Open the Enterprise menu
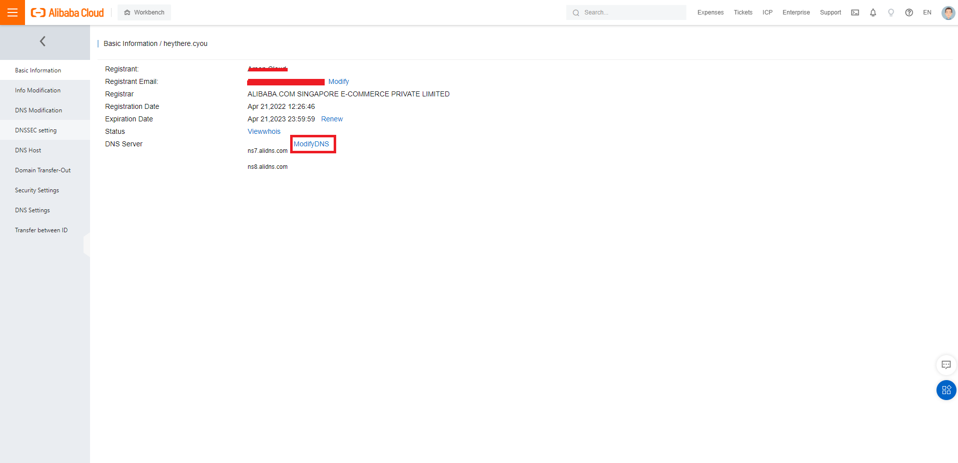958x463 pixels. (796, 12)
